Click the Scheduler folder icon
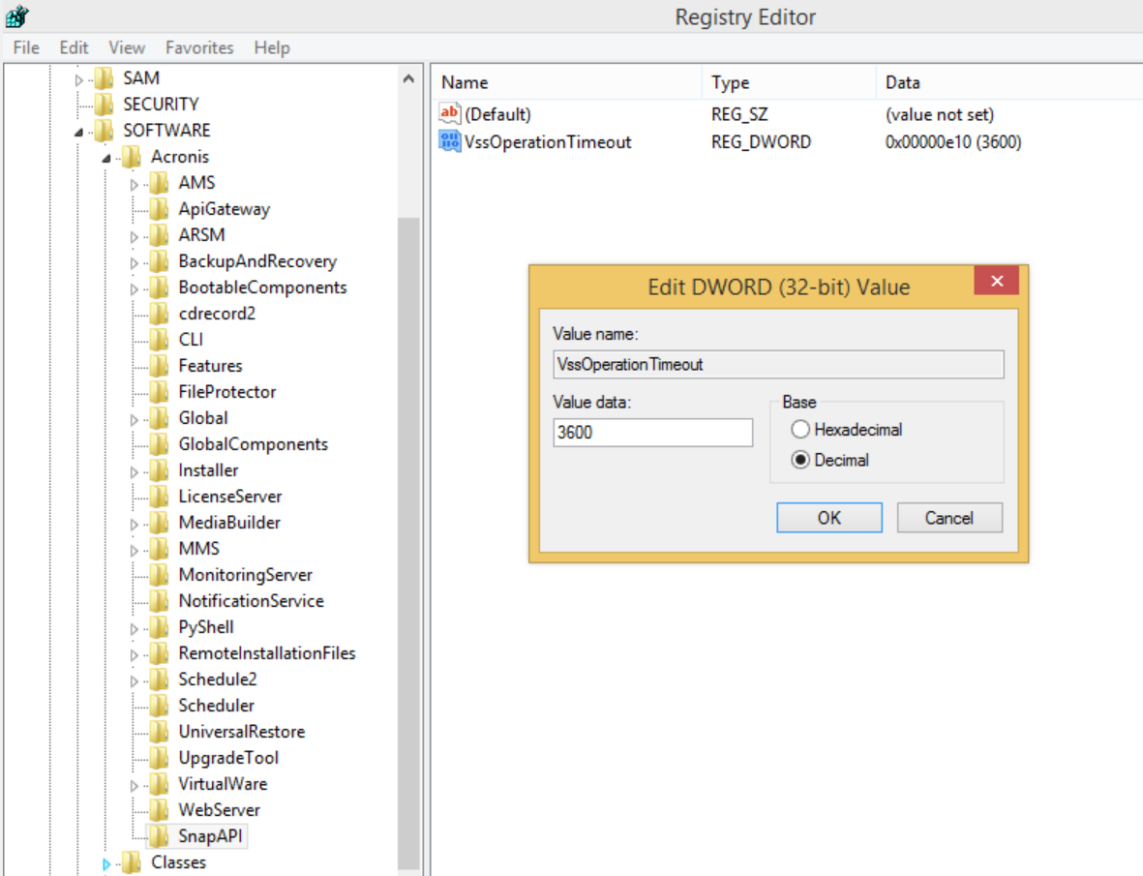 pos(159,707)
